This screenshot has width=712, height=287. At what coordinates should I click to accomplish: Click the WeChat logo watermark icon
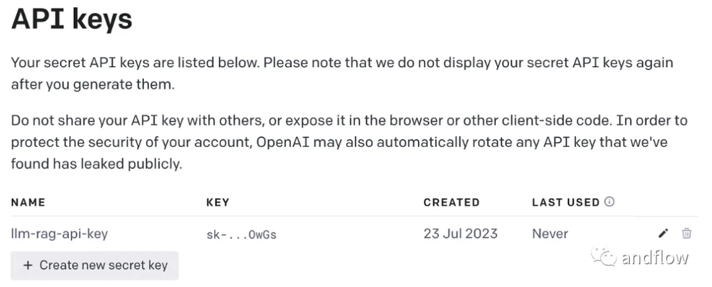pyautogui.click(x=603, y=257)
